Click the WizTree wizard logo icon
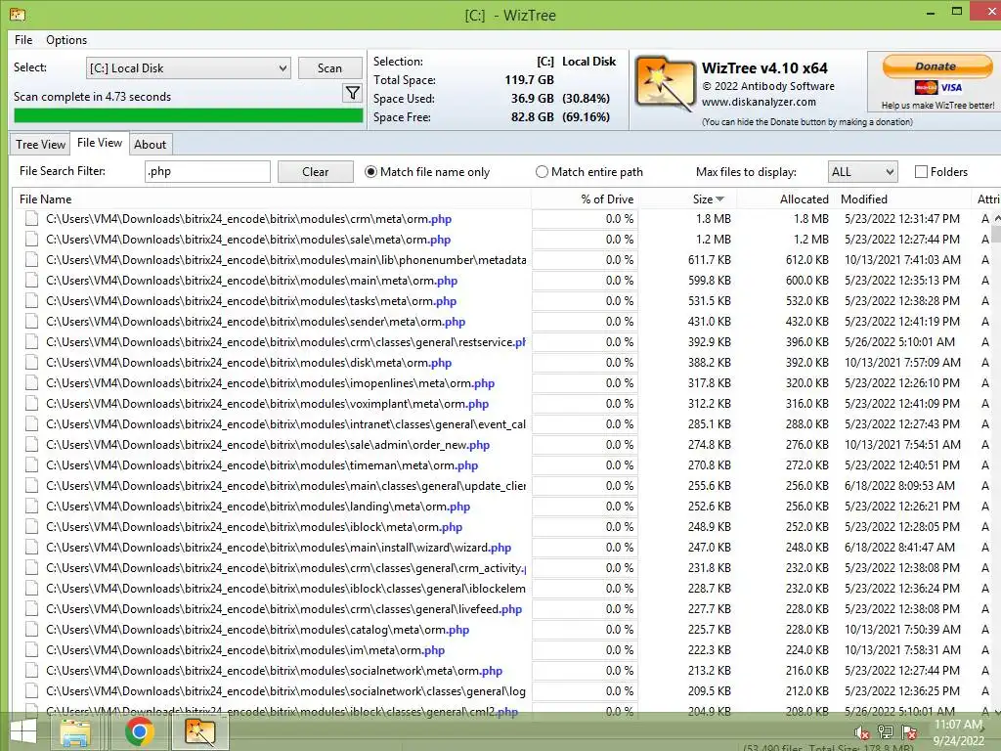1001x751 pixels. point(664,84)
